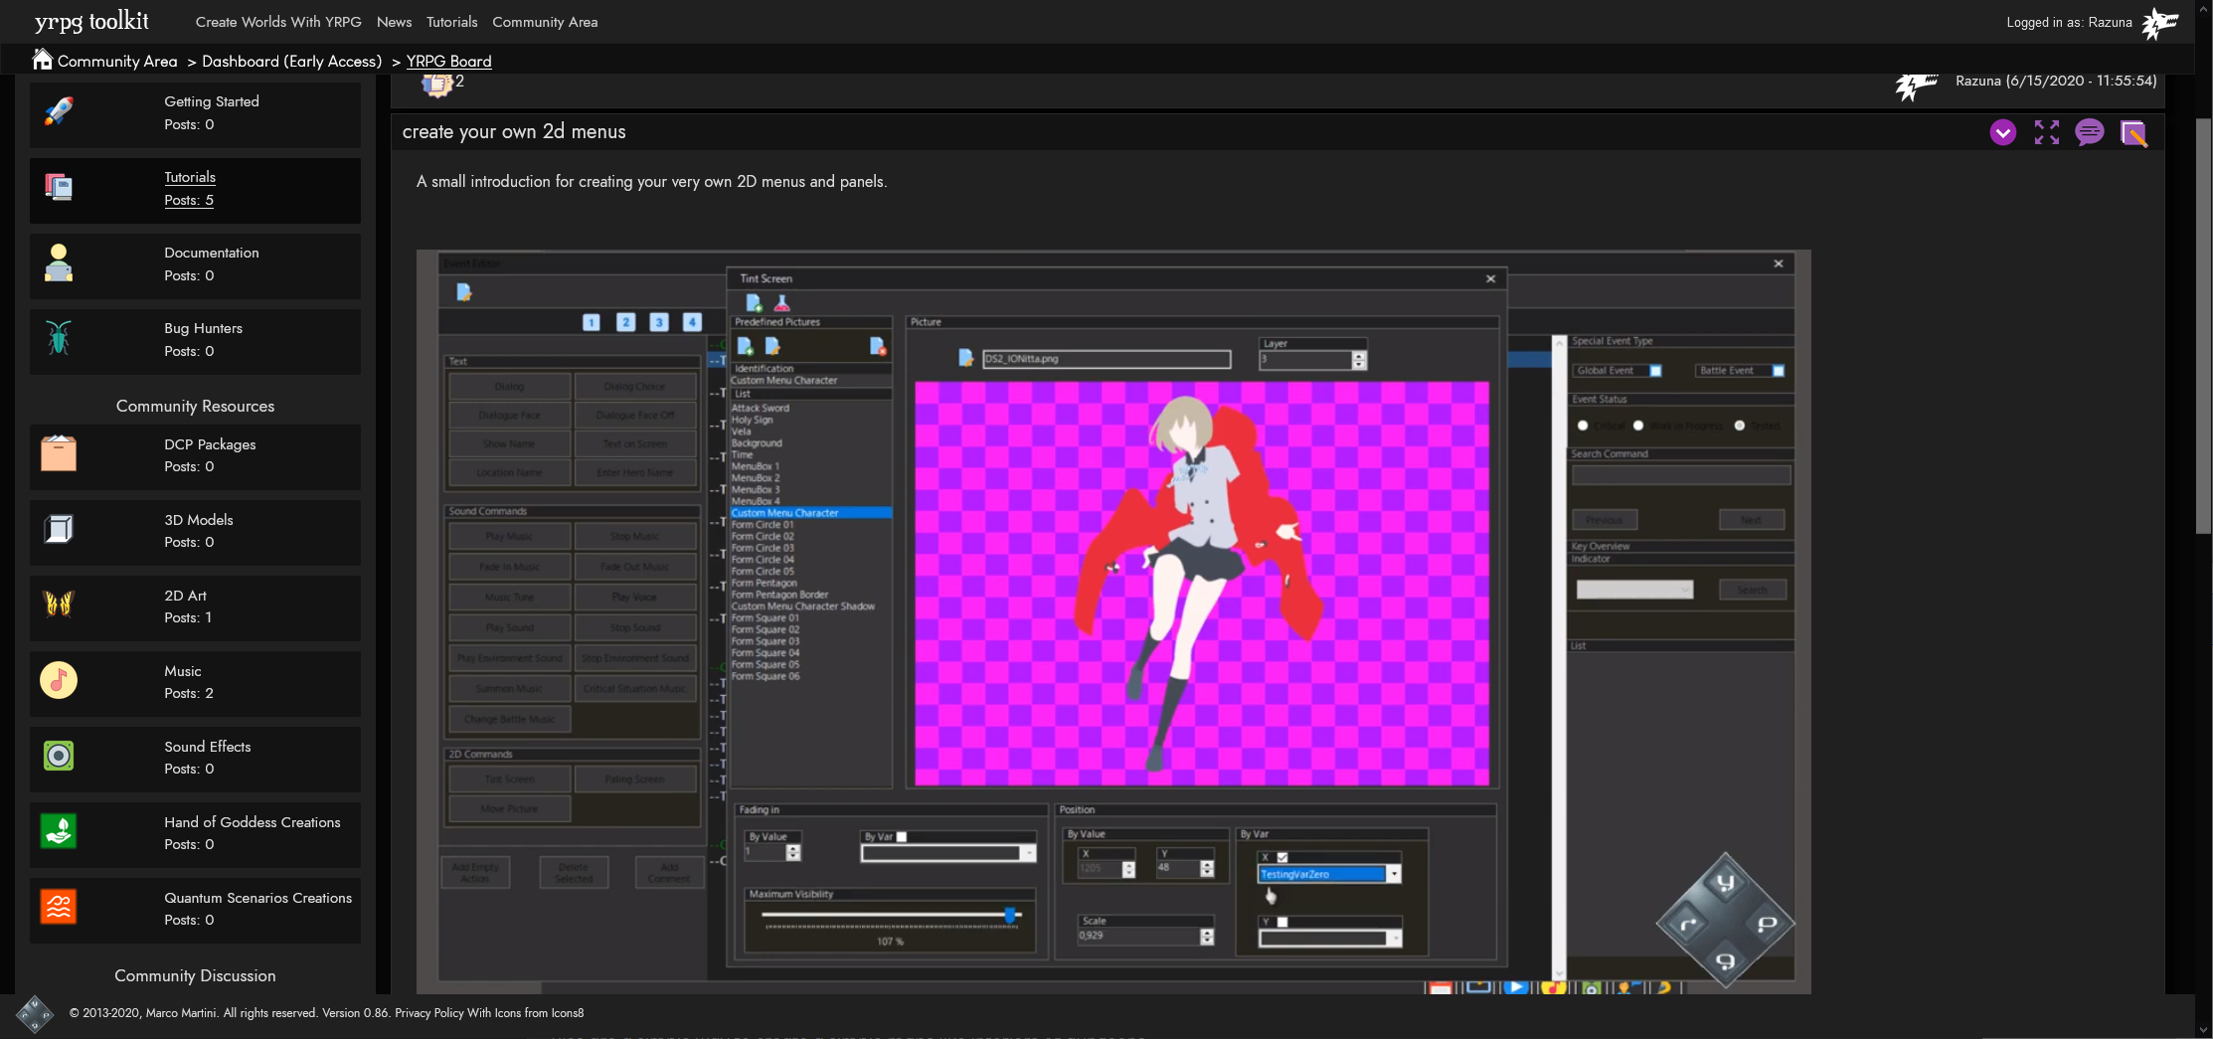Click the purple fullscreen expand arrows icon

tap(2046, 132)
